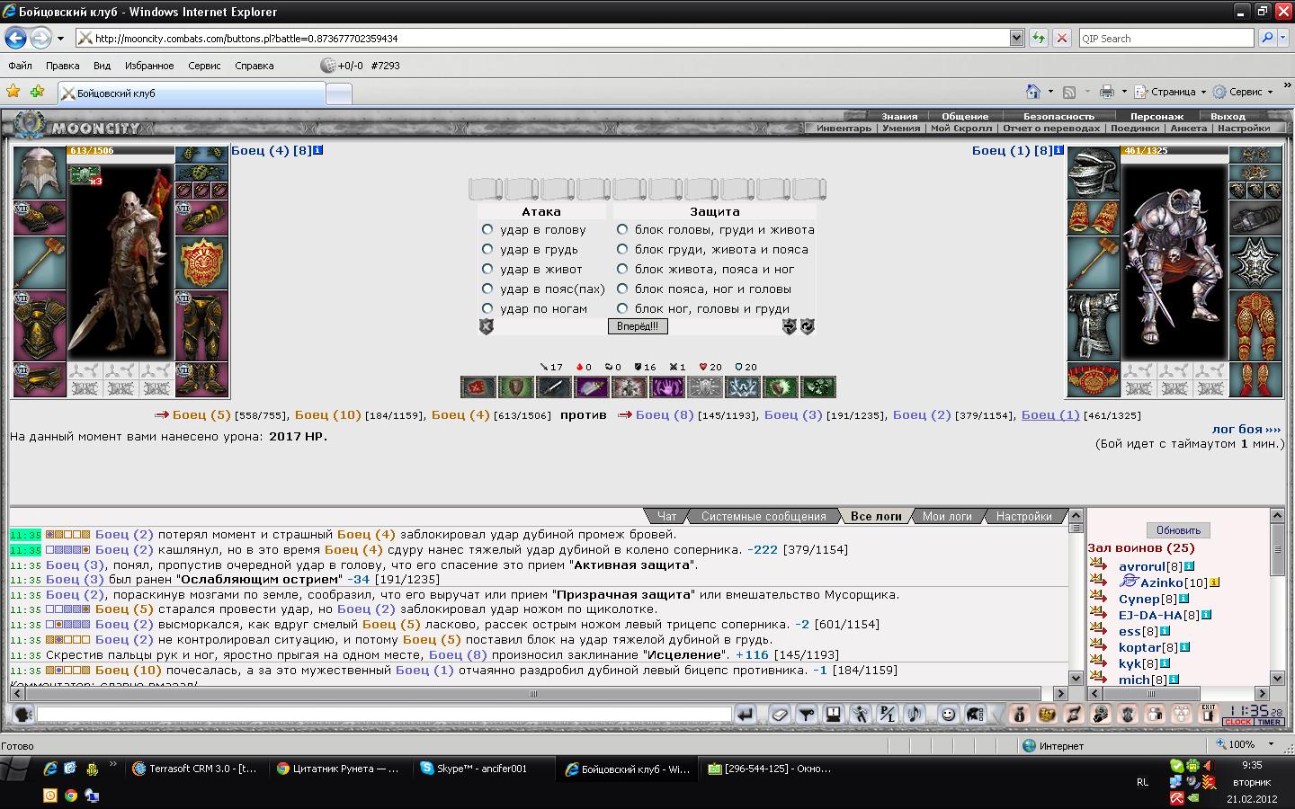Open the Сервис browser menu
Screen dimensions: 1295x809
204,66
